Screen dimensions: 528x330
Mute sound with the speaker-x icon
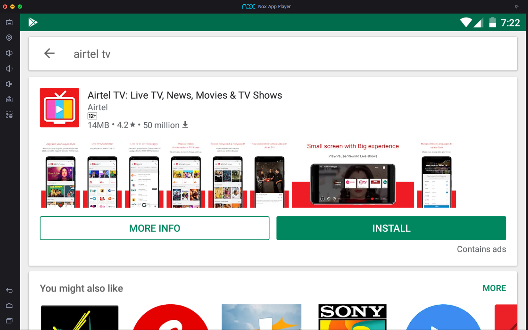(9, 84)
